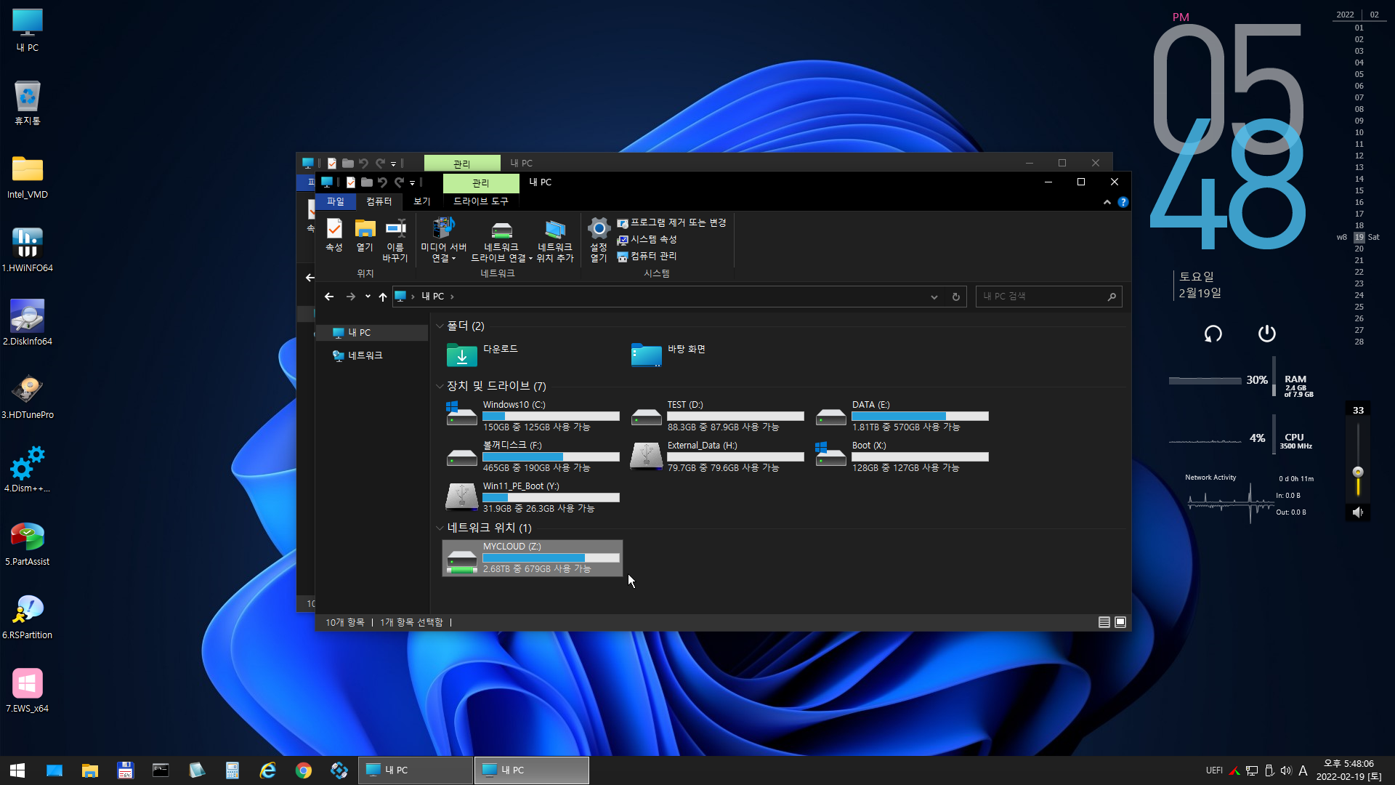Launch 2.DiskInfo64 from desktop
Viewport: 1395px width, 785px height.
[28, 323]
